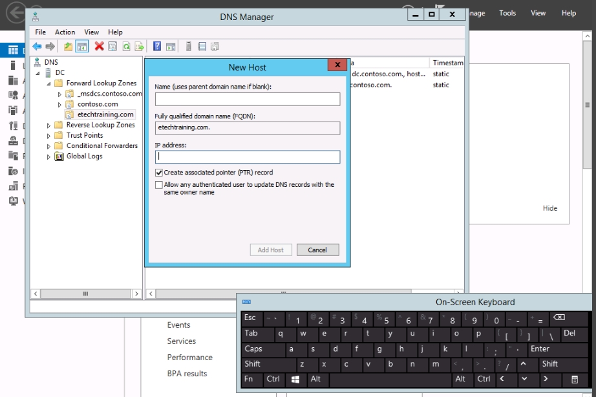
Task: Open the Properties toolbar icon
Action: click(112, 47)
